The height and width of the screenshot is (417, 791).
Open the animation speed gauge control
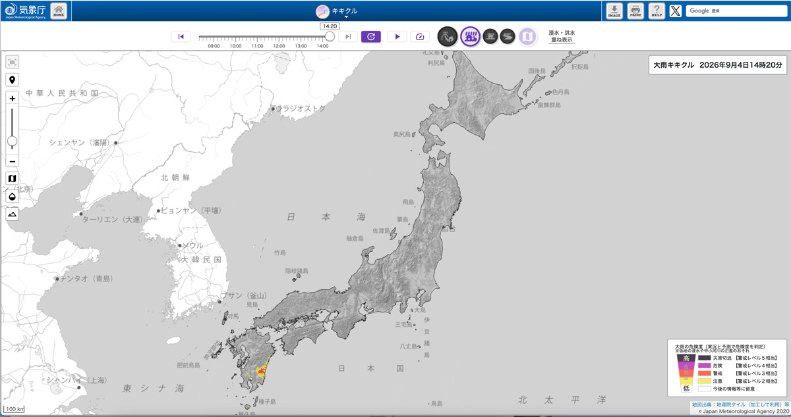pos(420,37)
